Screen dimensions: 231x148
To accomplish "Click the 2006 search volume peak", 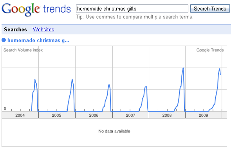I will [109, 85].
